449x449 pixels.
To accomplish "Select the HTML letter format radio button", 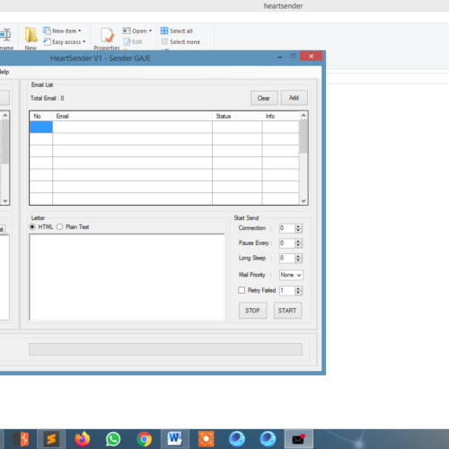I will click(x=32, y=227).
